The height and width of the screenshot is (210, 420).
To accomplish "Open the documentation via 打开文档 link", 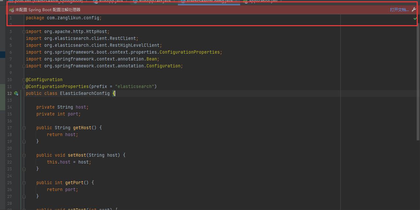I will (x=399, y=10).
